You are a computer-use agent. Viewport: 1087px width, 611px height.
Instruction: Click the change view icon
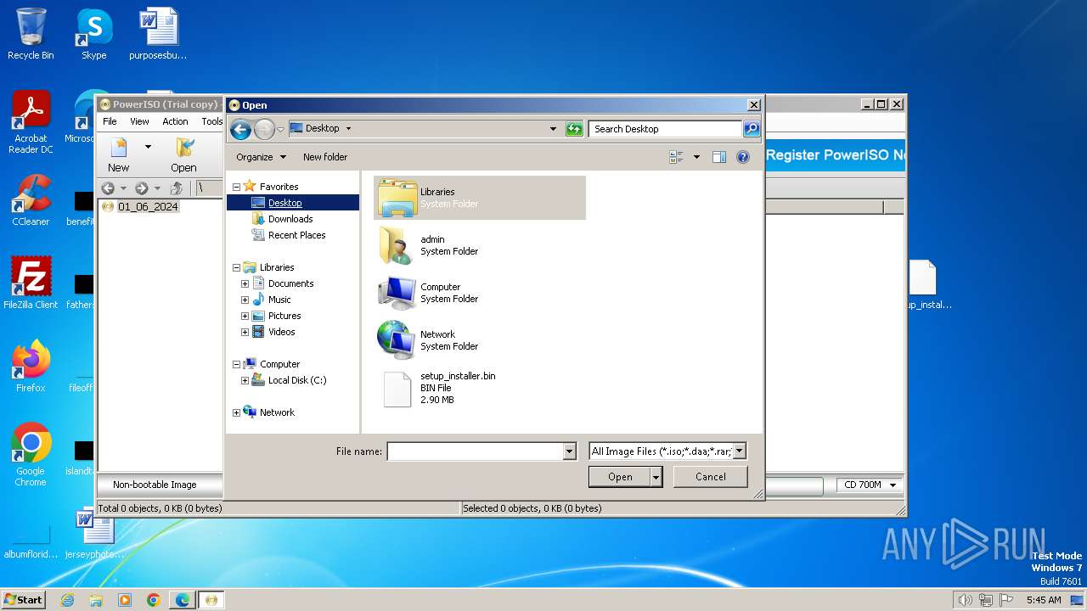[676, 157]
